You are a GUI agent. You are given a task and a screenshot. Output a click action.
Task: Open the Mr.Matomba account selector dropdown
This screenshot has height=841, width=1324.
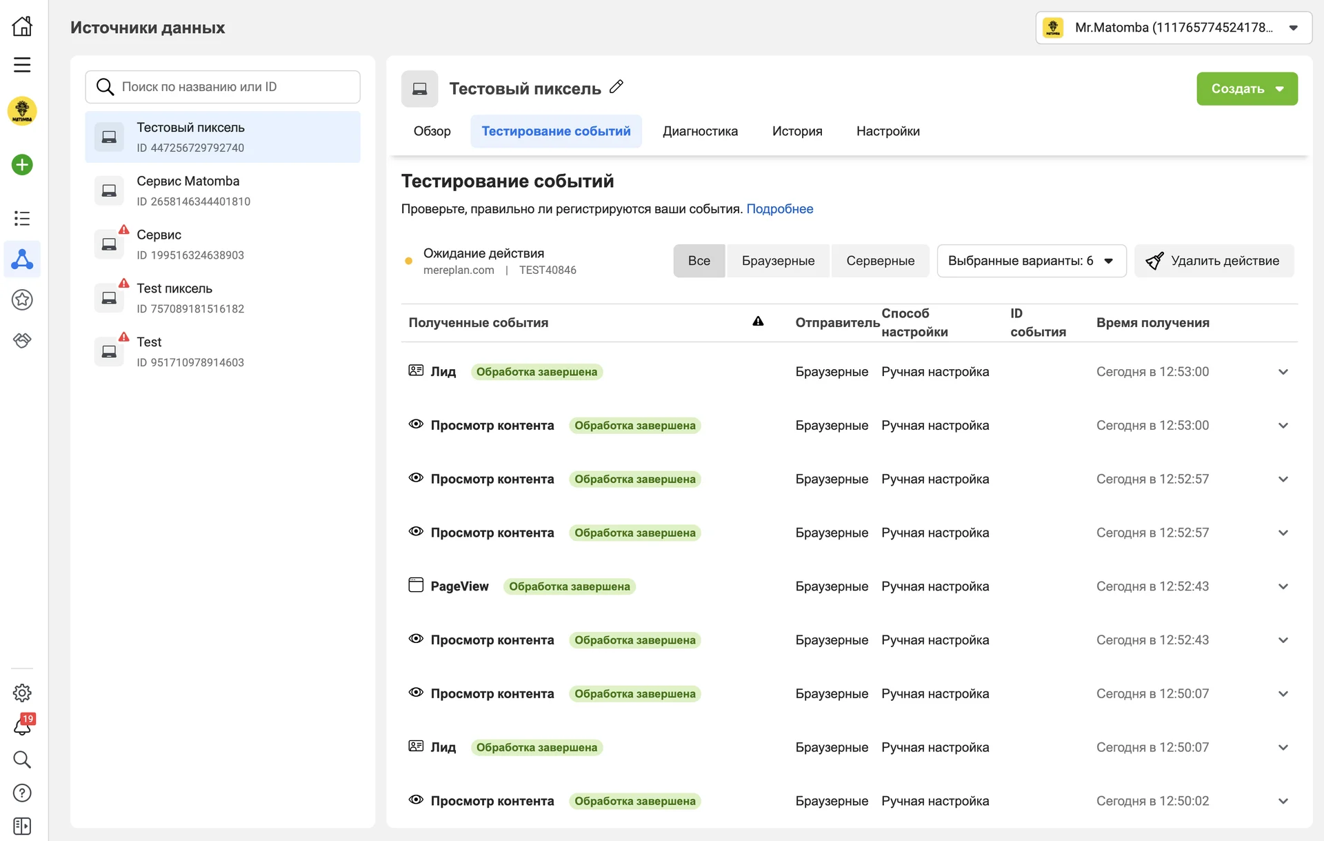click(1173, 28)
